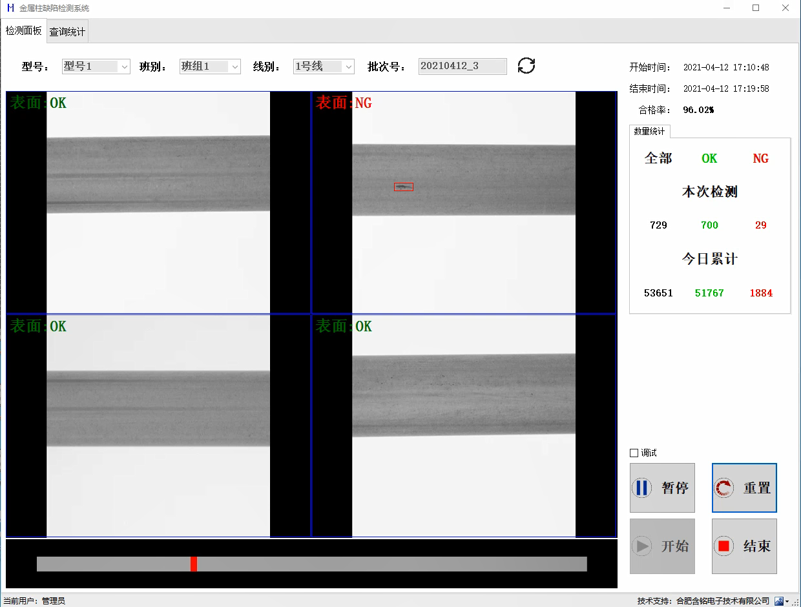Viewport: 801px width, 607px height.
Task: Select the bottom-right OK surface image
Action: point(463,426)
